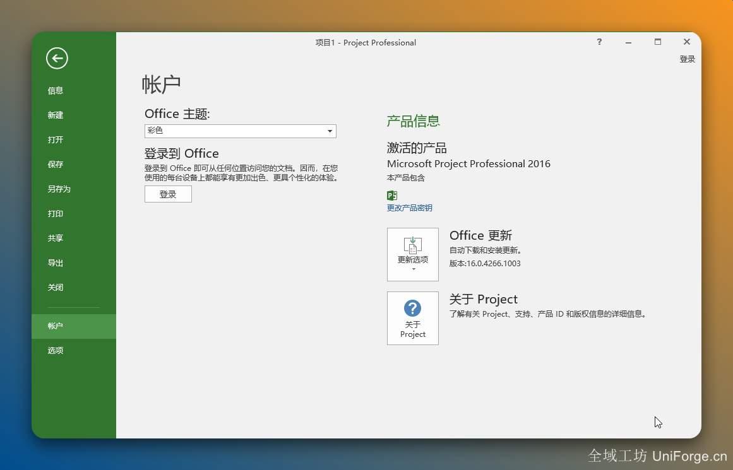Open the 导出 page
The width and height of the screenshot is (733, 470).
(x=55, y=262)
